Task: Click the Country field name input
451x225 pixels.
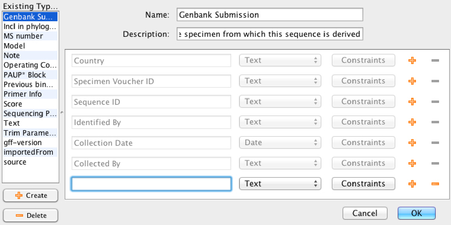Action: [151, 60]
